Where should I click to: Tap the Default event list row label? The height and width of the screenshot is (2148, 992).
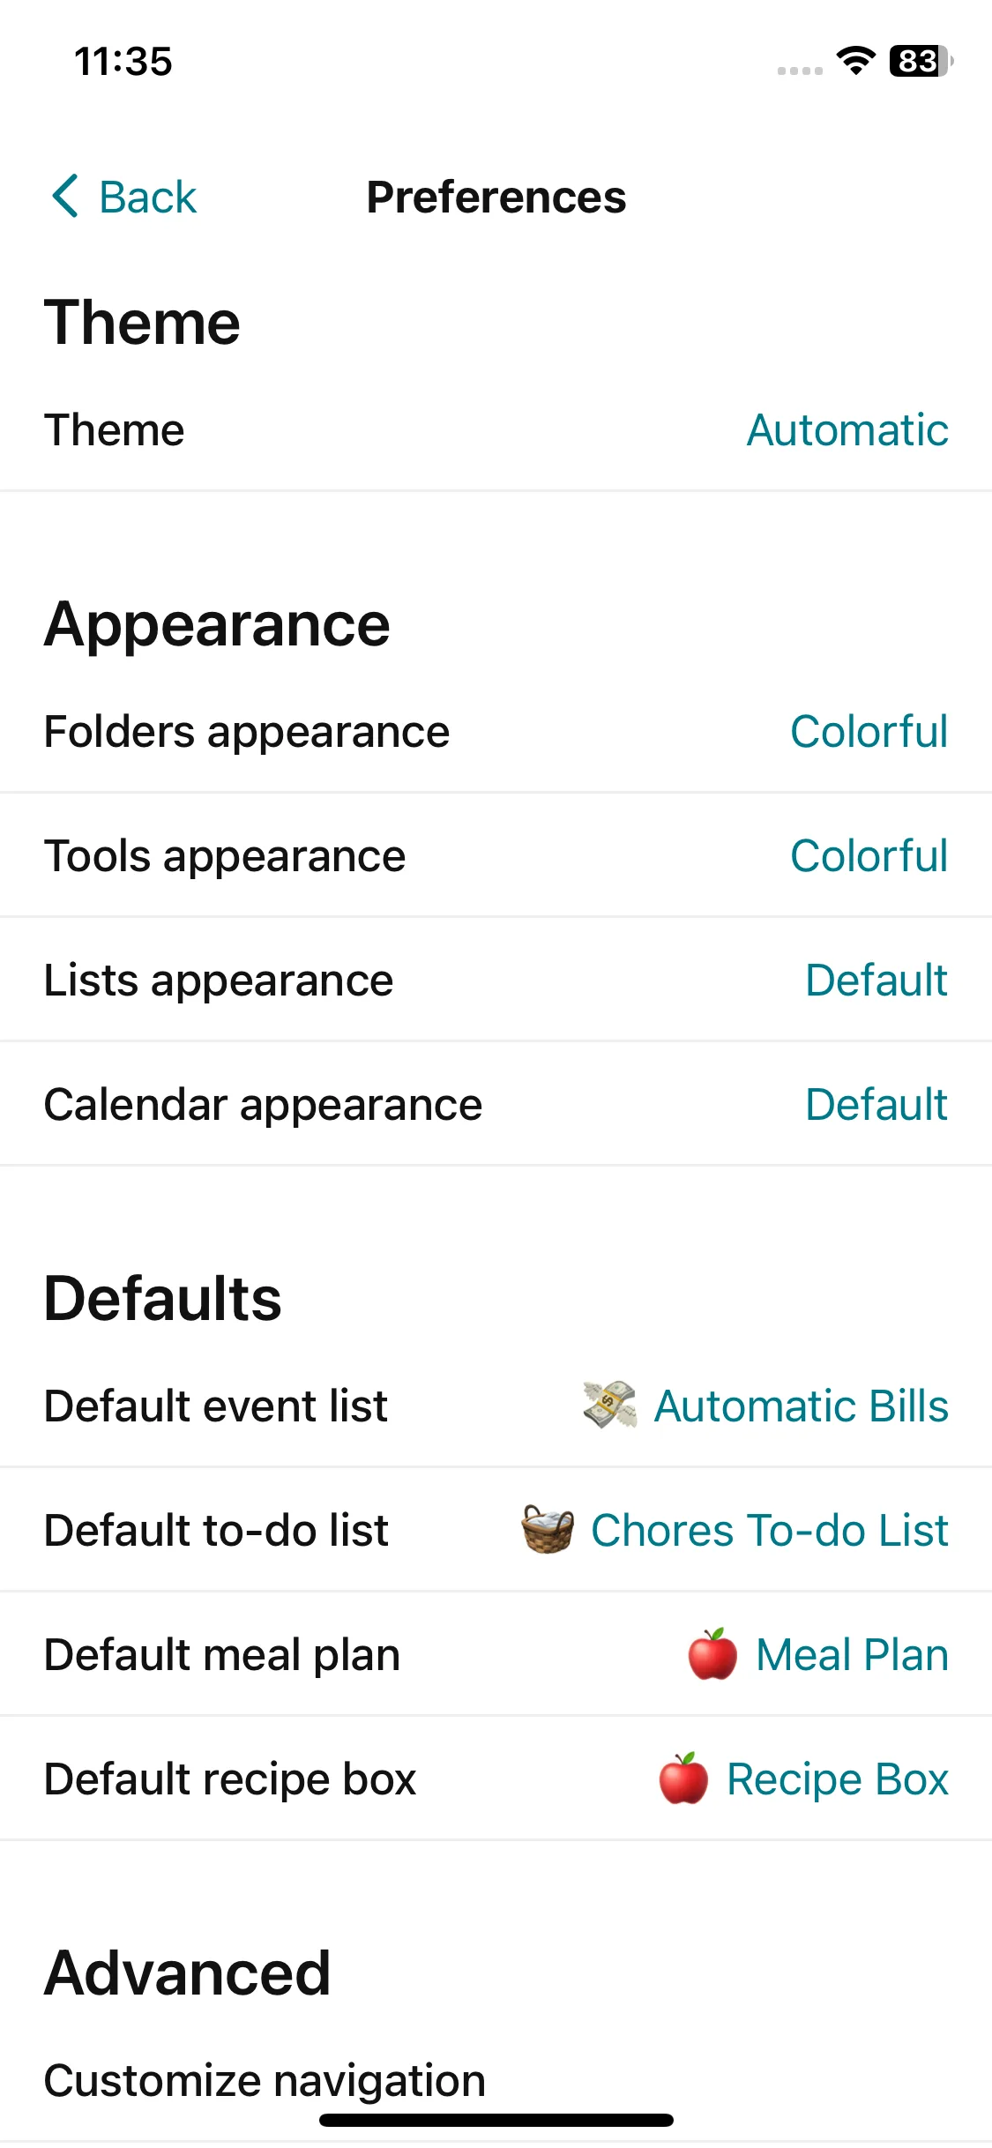pyautogui.click(x=216, y=1406)
